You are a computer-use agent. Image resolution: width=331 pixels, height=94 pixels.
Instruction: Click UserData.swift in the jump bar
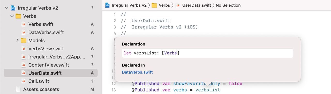197,5
